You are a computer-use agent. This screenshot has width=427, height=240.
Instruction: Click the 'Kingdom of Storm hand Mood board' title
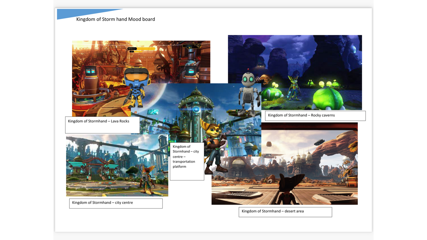pos(115,19)
